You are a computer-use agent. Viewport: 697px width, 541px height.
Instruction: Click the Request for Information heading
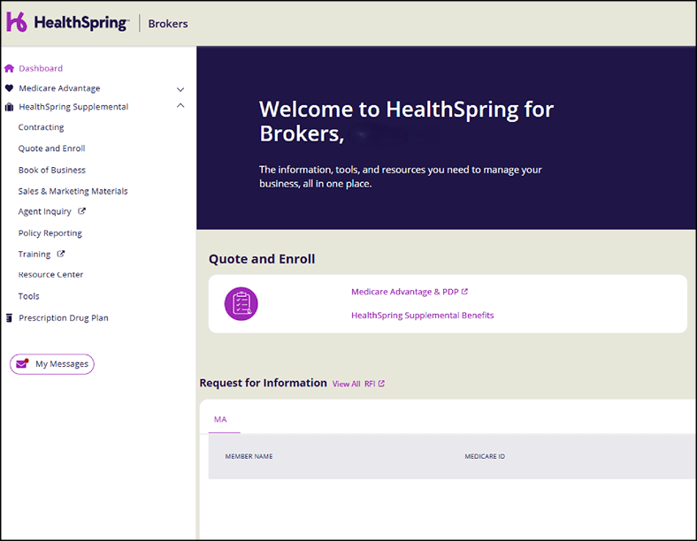coord(264,383)
